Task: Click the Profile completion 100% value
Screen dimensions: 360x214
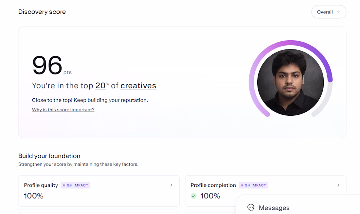Action: (x=210, y=196)
